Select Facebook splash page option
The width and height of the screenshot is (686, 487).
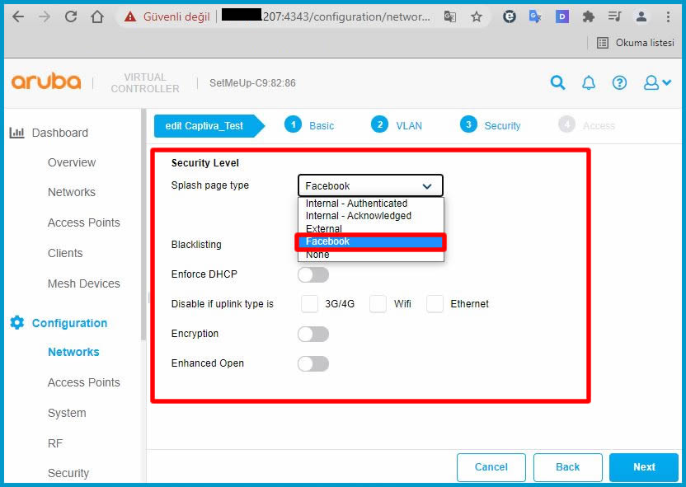pos(370,241)
